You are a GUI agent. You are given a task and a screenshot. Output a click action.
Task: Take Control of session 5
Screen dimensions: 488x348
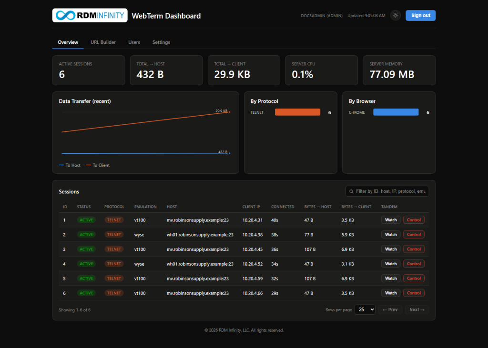point(414,278)
